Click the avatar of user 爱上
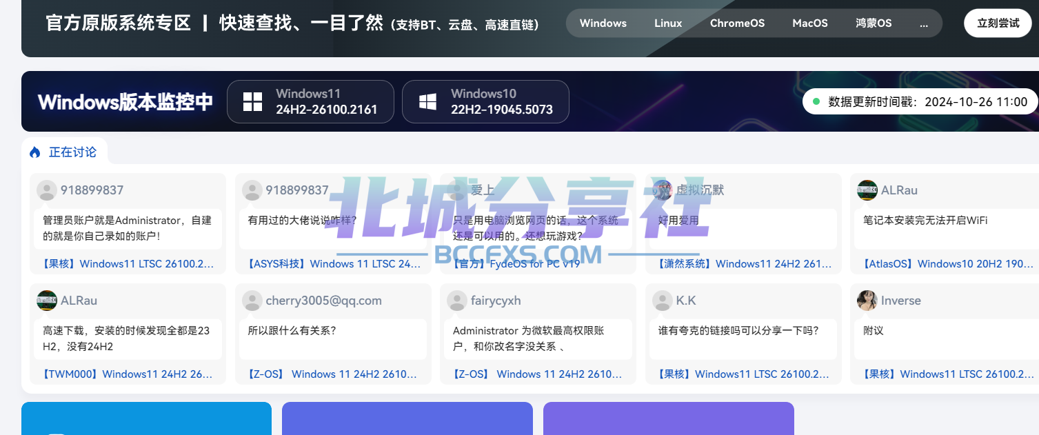 (x=457, y=190)
